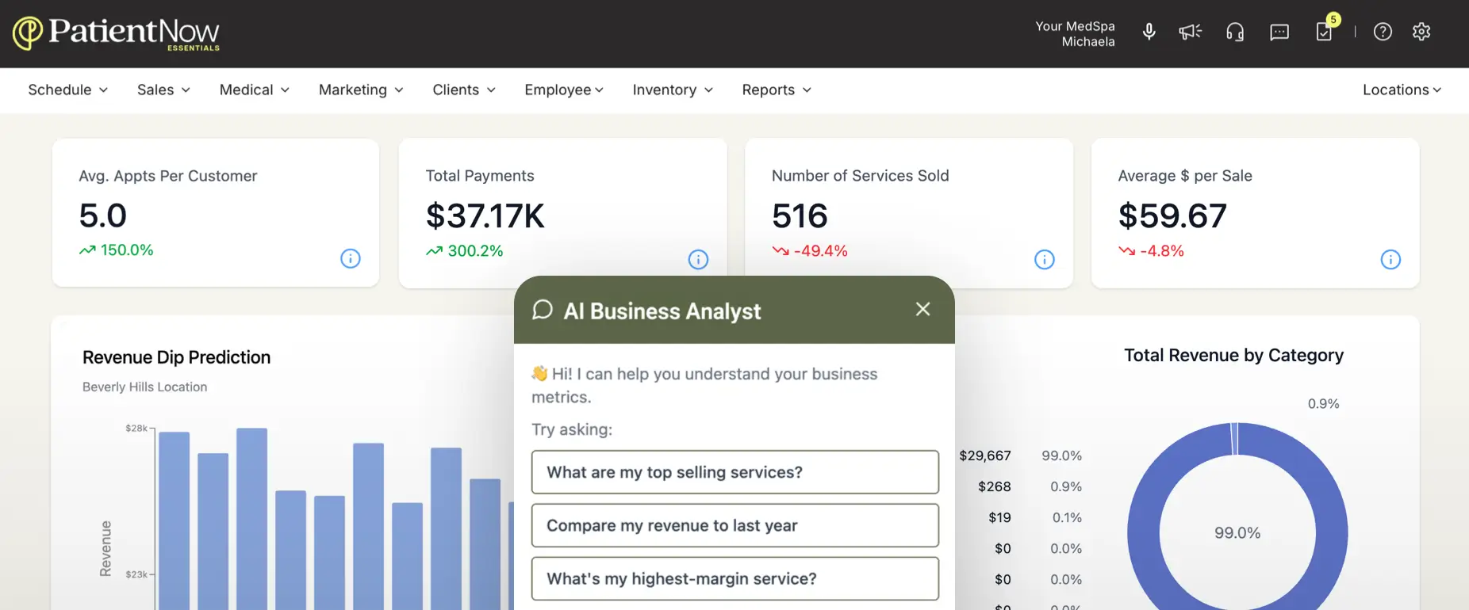The width and height of the screenshot is (1469, 610).
Task: Click the 516 services sold value
Action: click(800, 215)
